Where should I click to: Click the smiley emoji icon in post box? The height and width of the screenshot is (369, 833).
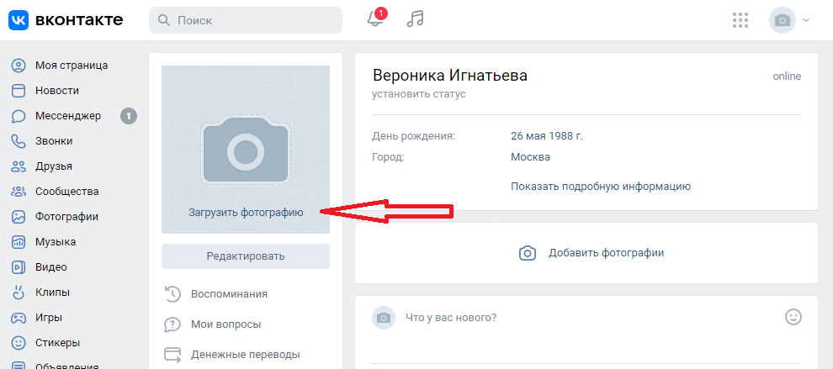point(793,317)
